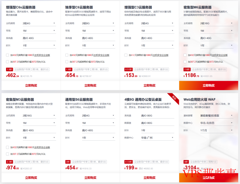The height and width of the screenshot is (184, 240).
Task: Buy 4核8G 云桌面 with 立即购买
Action: (x=149, y=178)
